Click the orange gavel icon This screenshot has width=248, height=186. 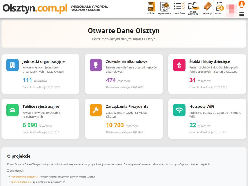click(96, 110)
